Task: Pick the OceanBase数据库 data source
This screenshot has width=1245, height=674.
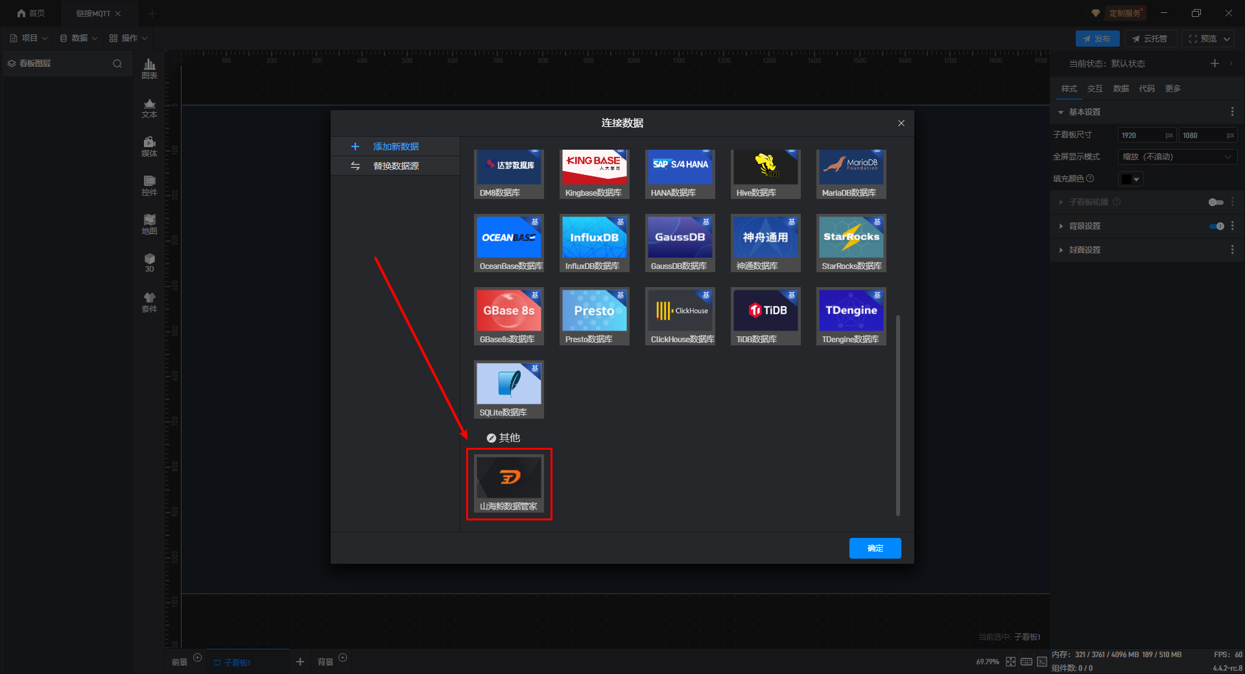Action: tap(509, 243)
